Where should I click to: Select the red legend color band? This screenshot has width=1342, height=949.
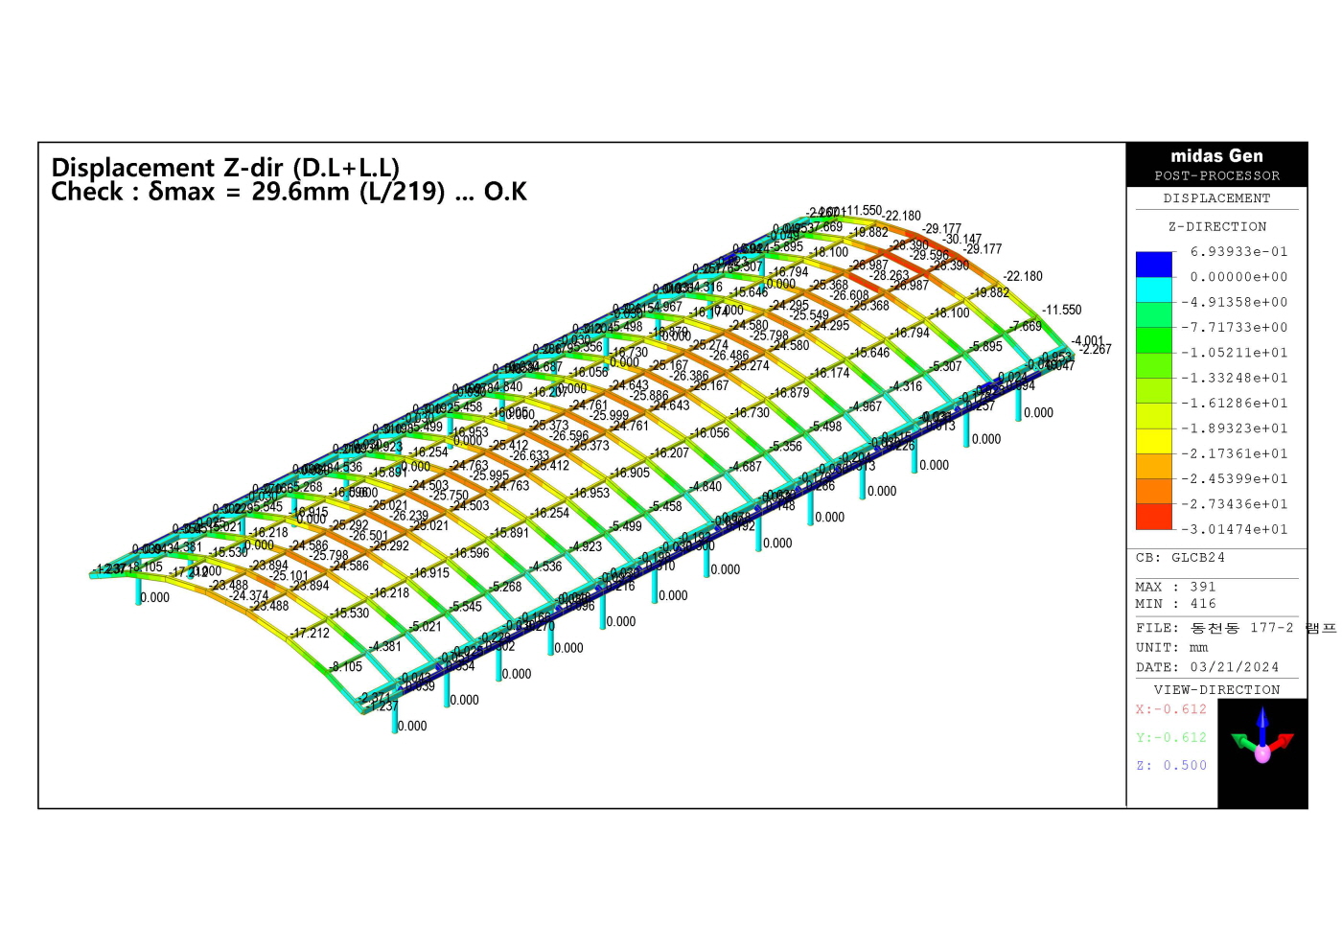[x=1154, y=517]
